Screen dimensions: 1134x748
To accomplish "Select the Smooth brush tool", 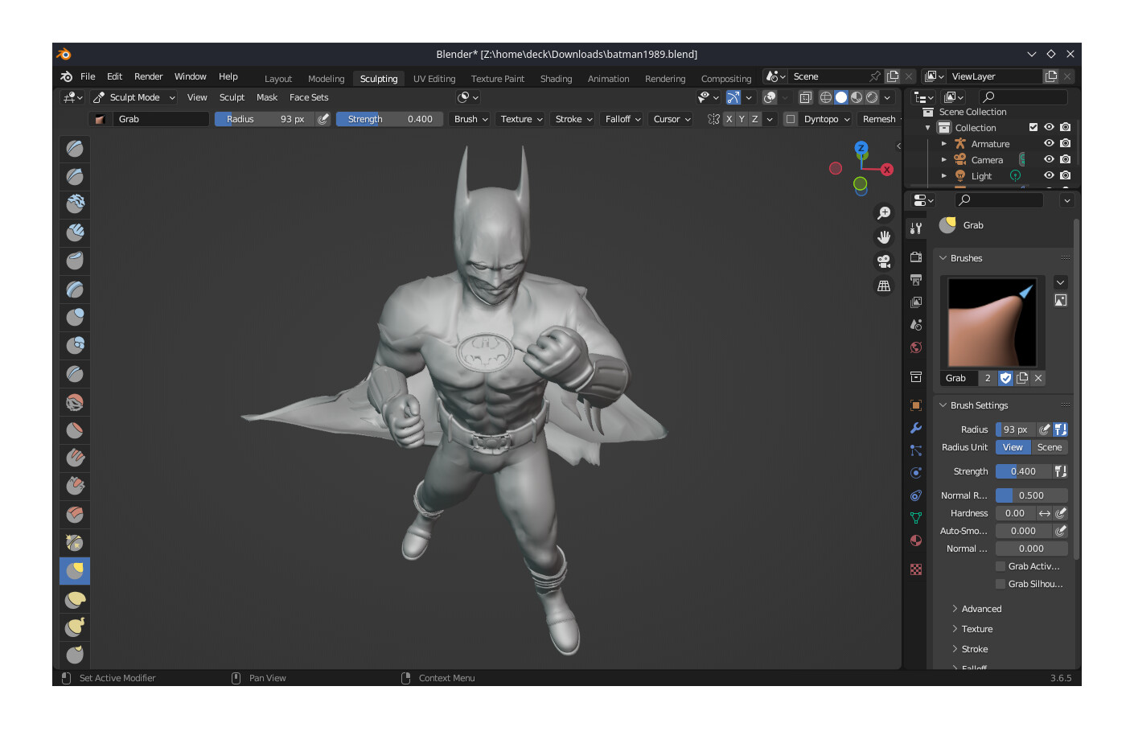I will 75,402.
